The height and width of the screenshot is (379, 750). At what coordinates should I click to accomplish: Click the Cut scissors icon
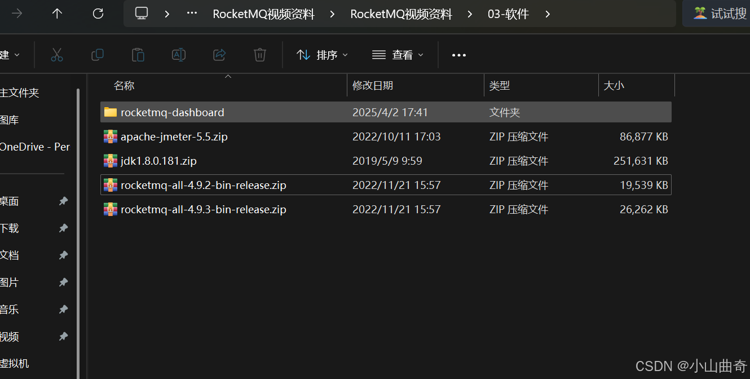56,55
